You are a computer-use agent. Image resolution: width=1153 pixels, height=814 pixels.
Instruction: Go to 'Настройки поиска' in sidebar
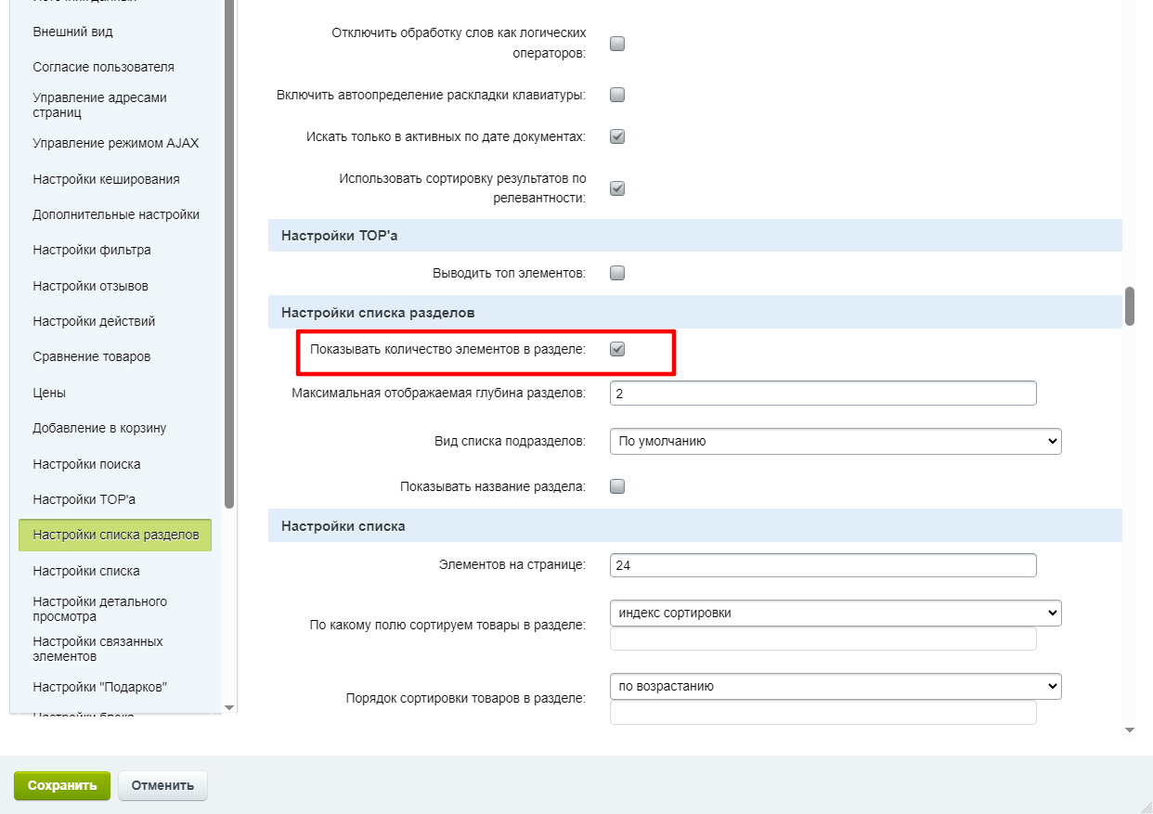pos(86,464)
